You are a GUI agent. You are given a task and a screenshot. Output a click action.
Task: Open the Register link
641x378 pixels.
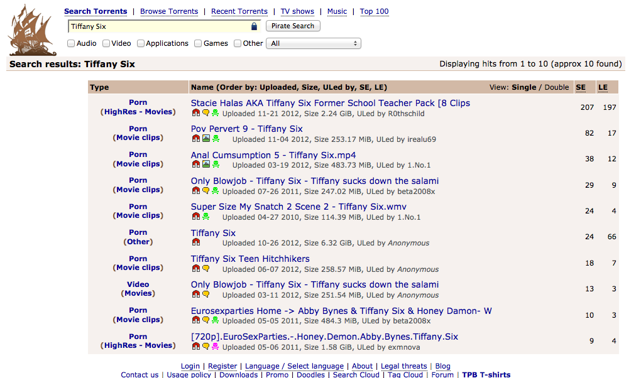pyautogui.click(x=222, y=366)
